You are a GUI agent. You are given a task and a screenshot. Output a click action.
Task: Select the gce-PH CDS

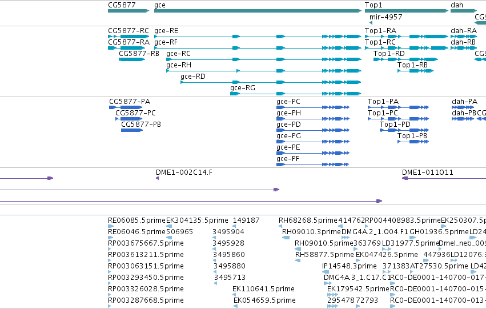[313, 119]
